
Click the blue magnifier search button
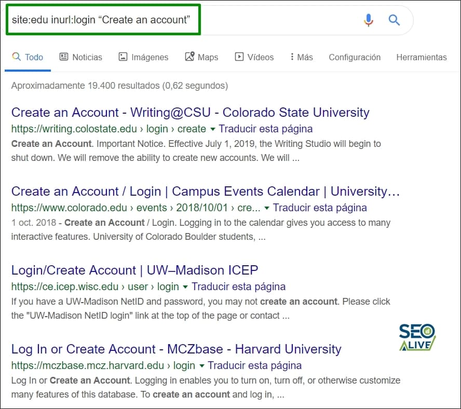(x=394, y=20)
